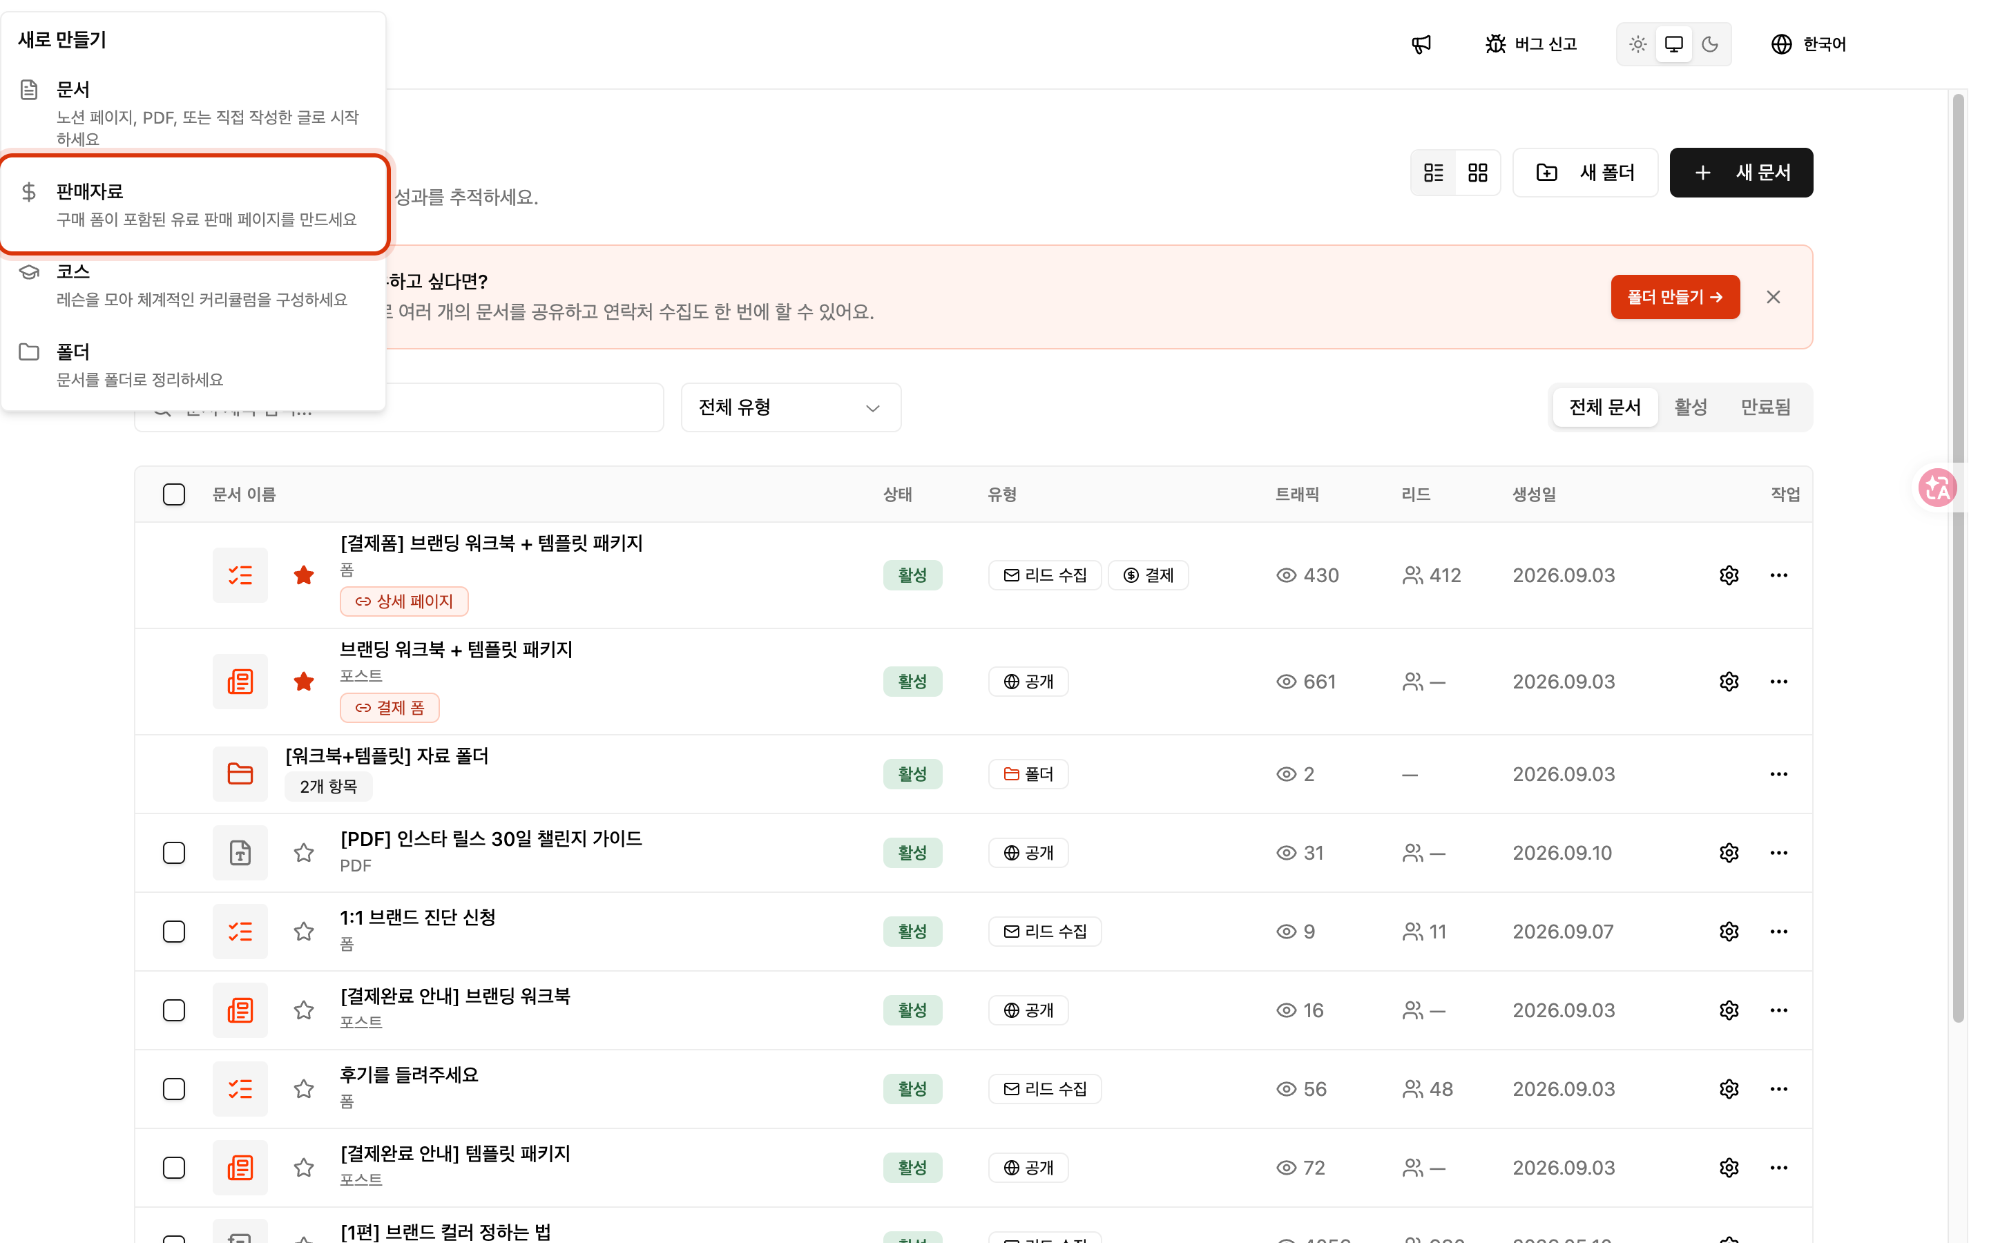
Task: Star the 1:1 브랜드 진단 신청 form
Action: tap(304, 932)
